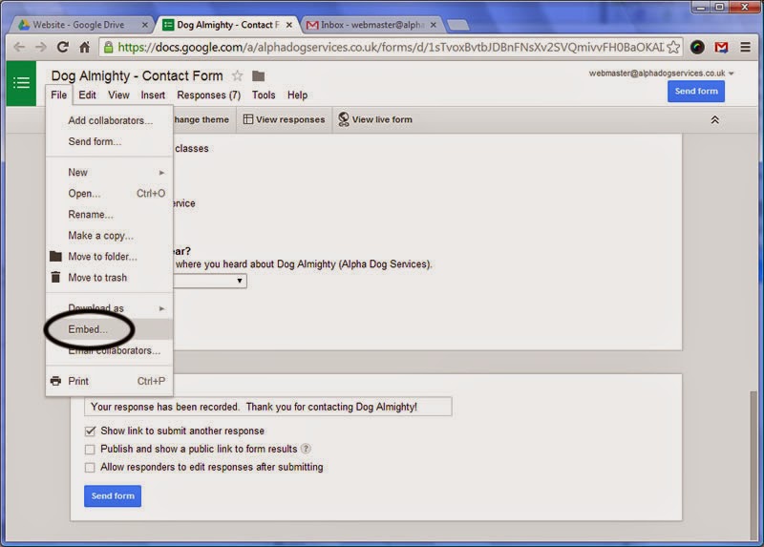Click View live form toolbar button

[x=375, y=120]
